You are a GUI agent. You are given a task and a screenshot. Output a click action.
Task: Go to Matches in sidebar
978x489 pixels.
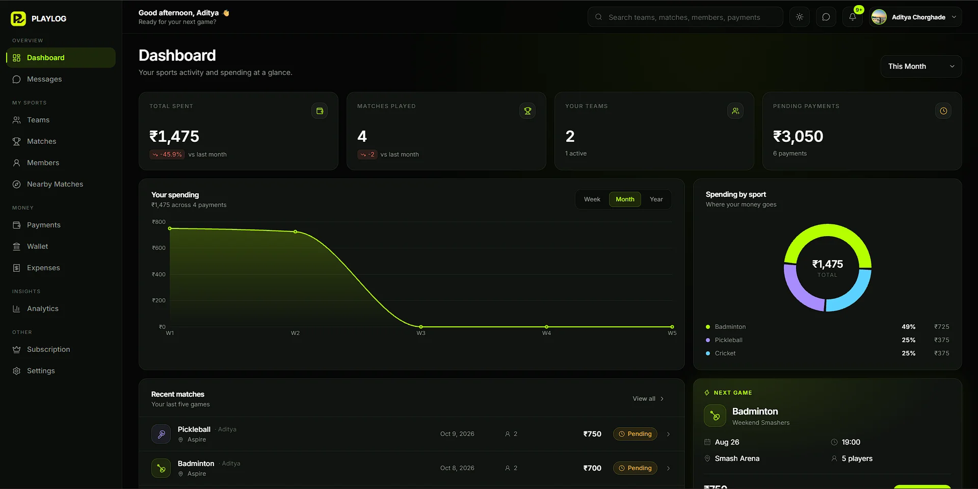(x=61, y=141)
